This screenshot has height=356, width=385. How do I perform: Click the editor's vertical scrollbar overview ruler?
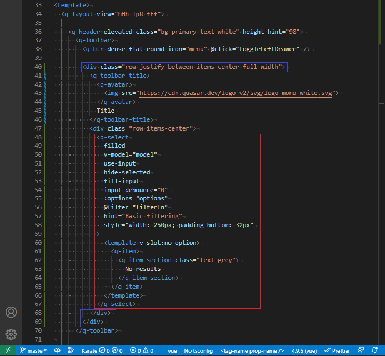[x=381, y=172]
